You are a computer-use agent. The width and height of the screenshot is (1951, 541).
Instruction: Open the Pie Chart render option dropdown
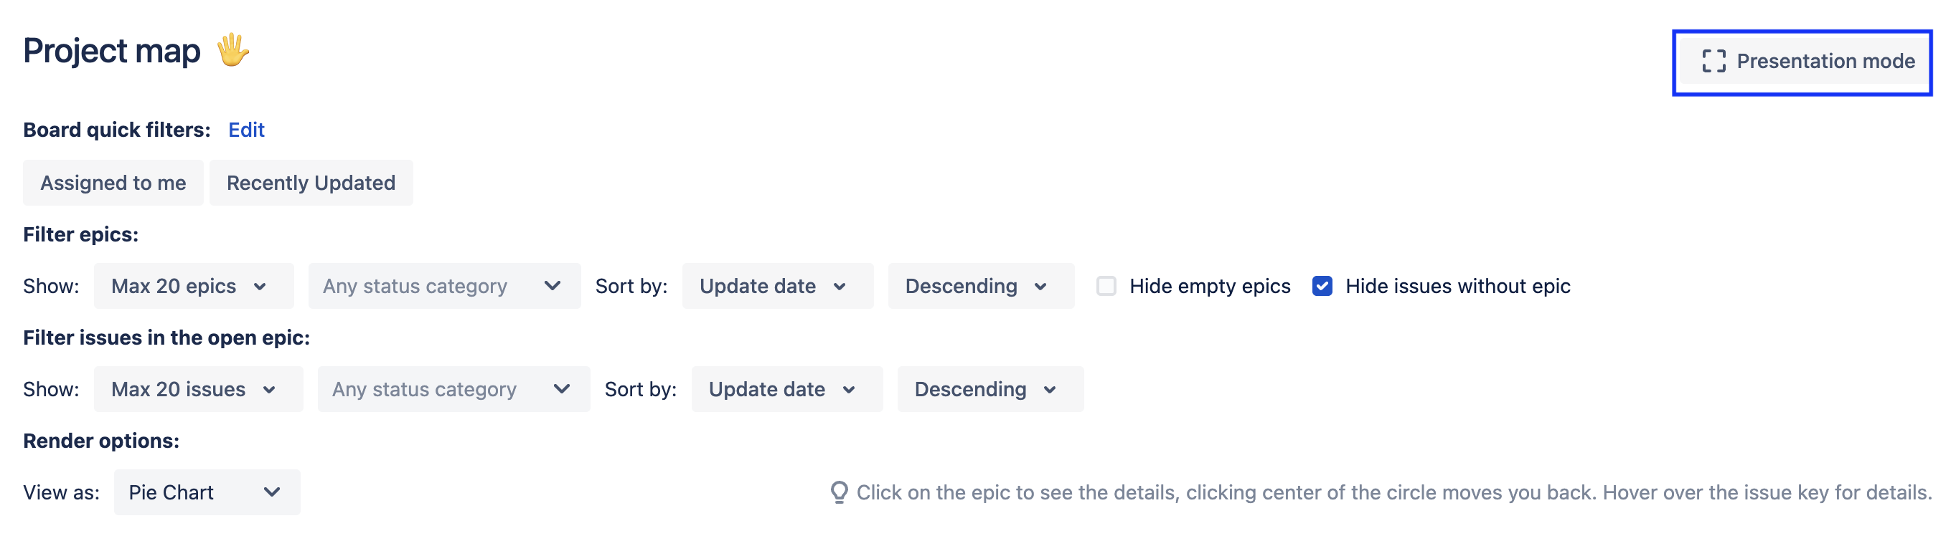[206, 492]
